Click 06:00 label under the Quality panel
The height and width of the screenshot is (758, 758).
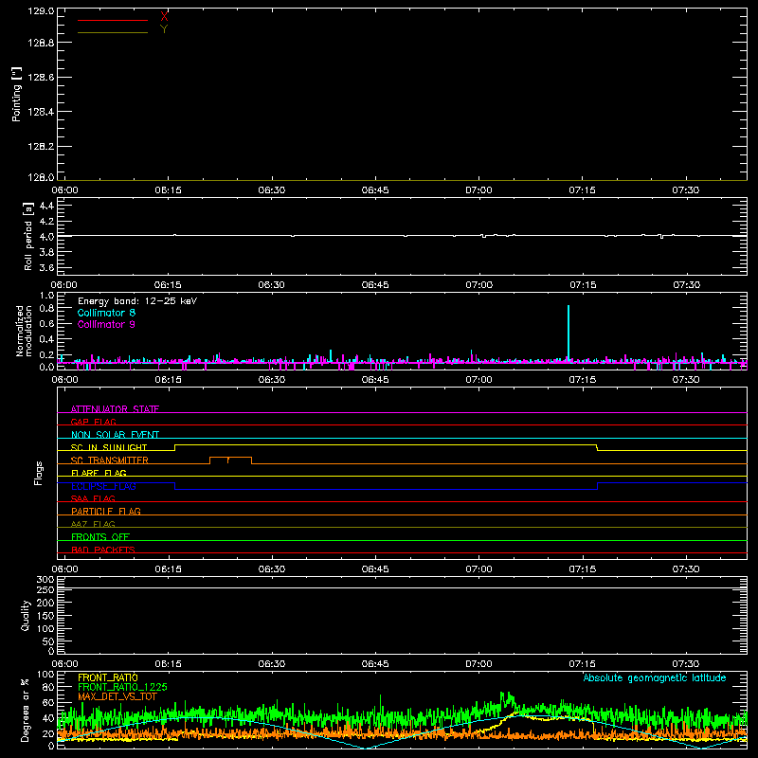(64, 664)
